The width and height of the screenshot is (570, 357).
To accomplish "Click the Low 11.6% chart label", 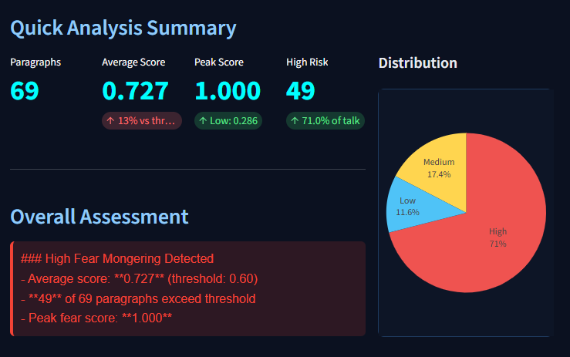I will (x=407, y=206).
